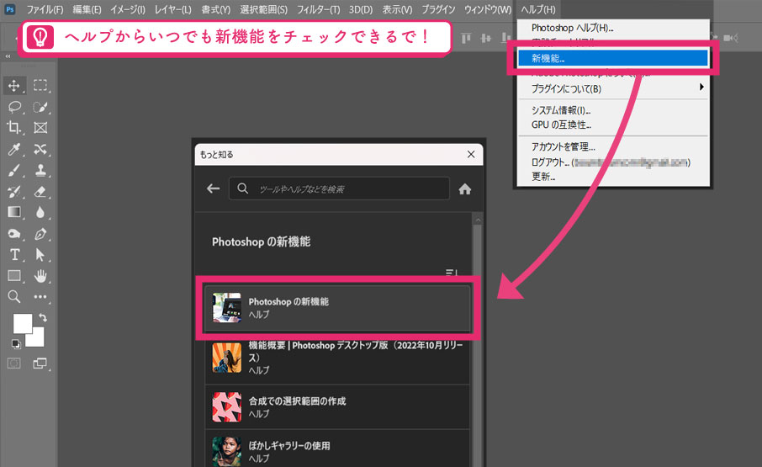Click the 合成での選択範囲の作成 thumbnail image
Image resolution: width=762 pixels, height=467 pixels.
click(227, 407)
